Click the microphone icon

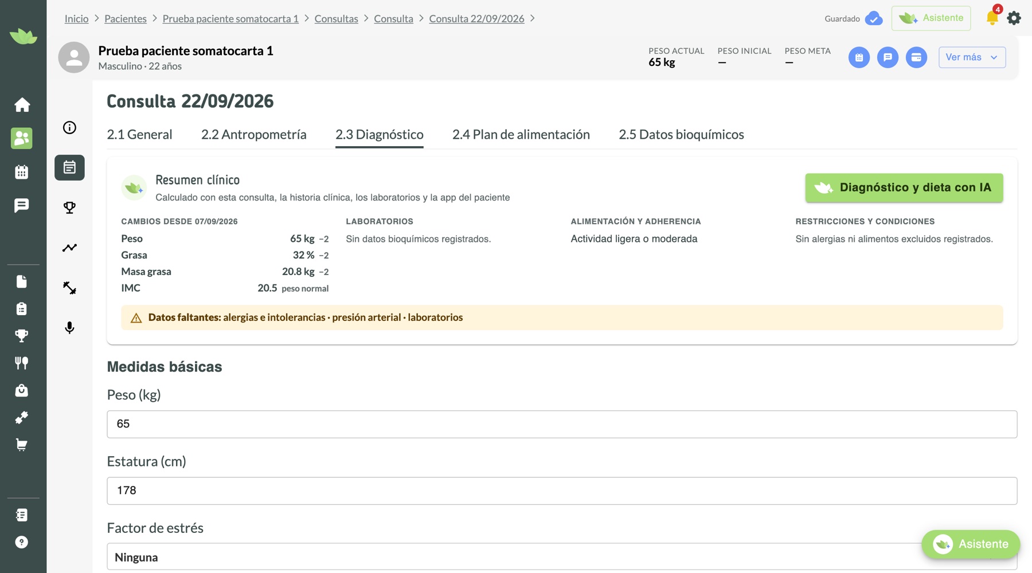69,328
